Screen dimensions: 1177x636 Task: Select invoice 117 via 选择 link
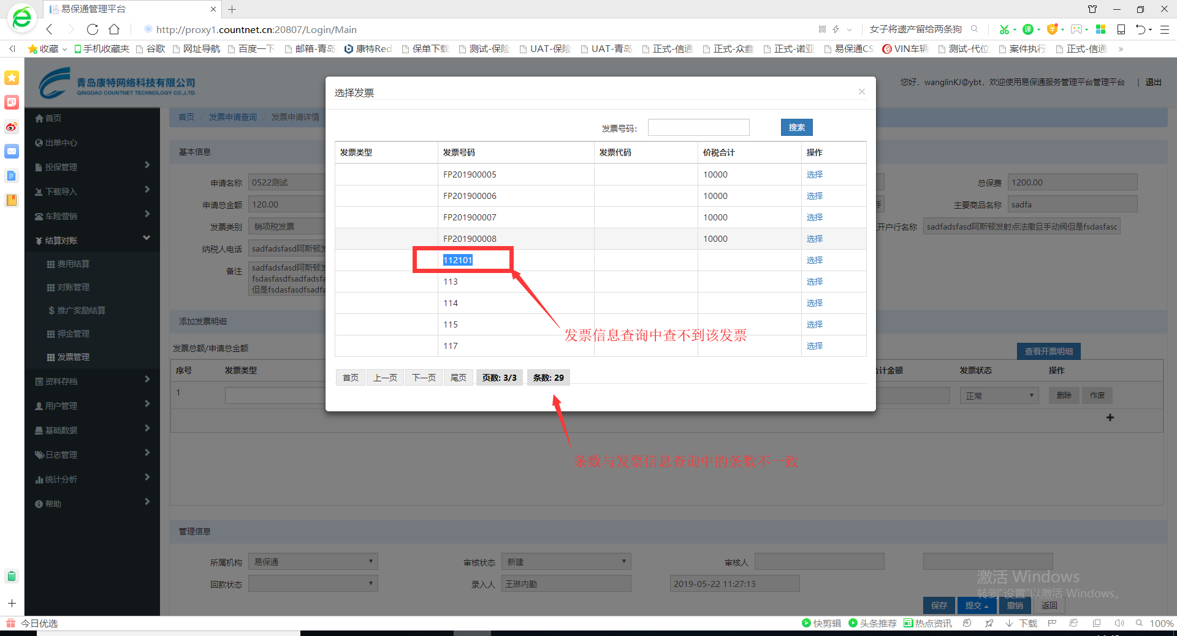(815, 346)
